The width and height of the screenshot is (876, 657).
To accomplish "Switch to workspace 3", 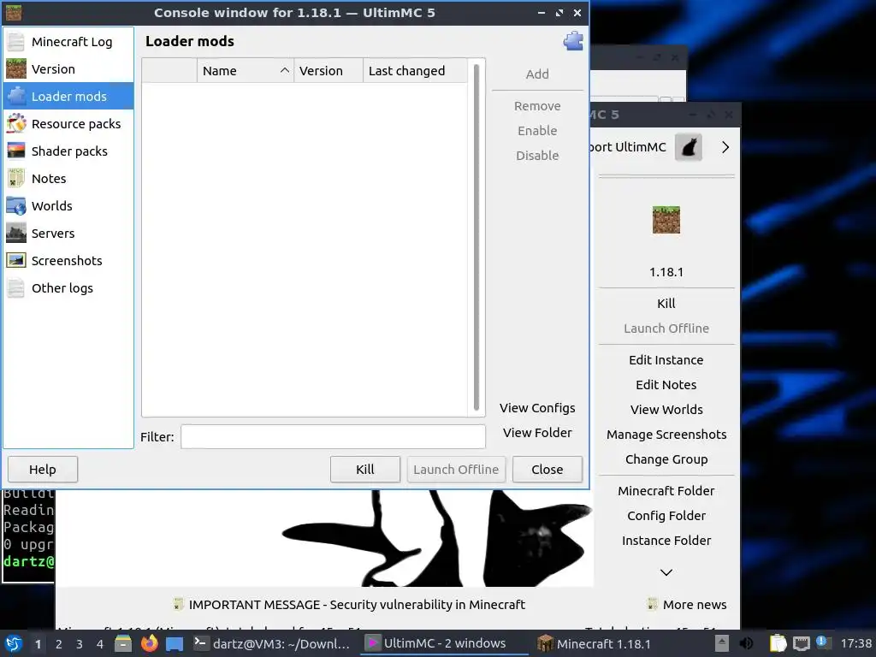I will click(80, 644).
